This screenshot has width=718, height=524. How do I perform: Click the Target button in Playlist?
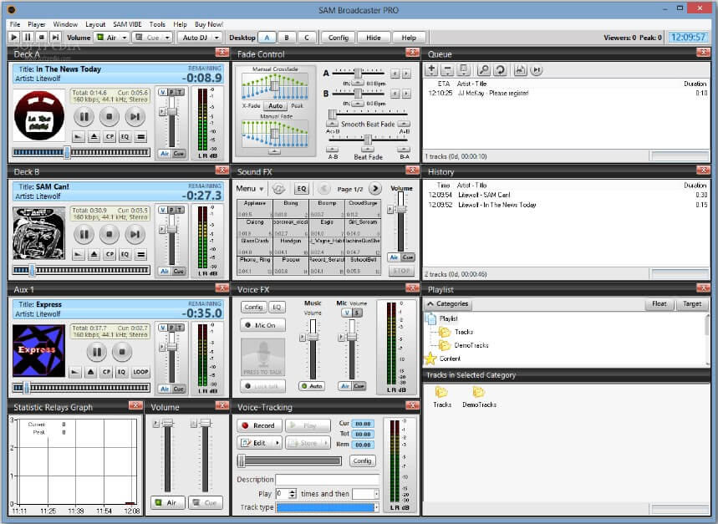pos(692,304)
